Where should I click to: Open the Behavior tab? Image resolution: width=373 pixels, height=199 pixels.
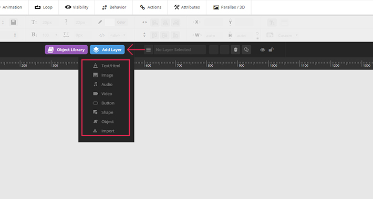pyautogui.click(x=113, y=7)
